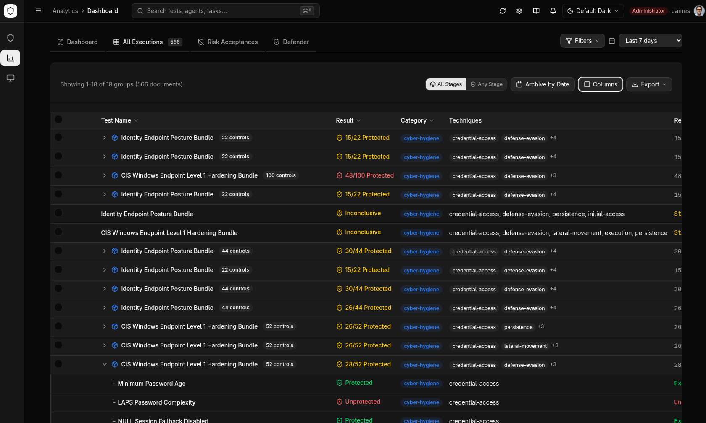Viewport: 706px width, 423px height.
Task: Expand the CIS bundle with 100 controls
Action: (x=105, y=175)
